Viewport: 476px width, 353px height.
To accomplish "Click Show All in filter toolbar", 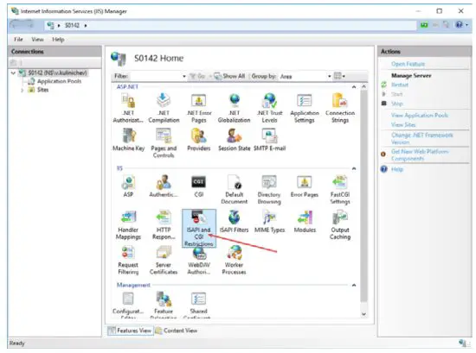I will click(229, 76).
